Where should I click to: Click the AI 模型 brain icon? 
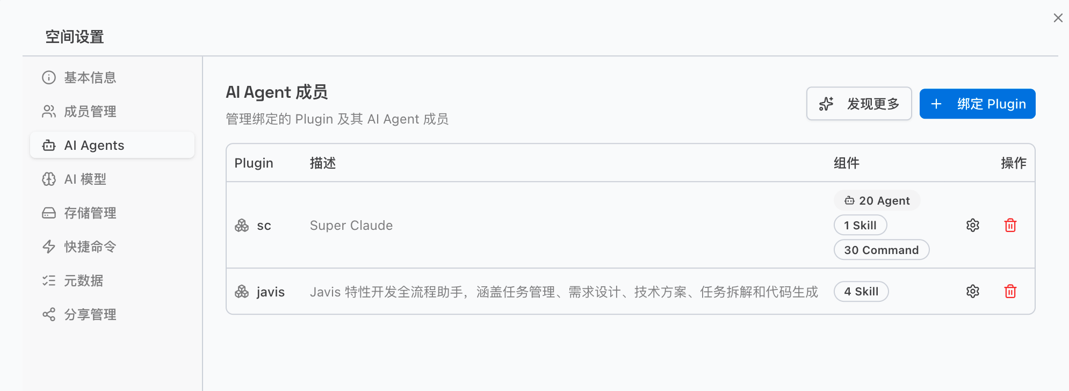tap(49, 179)
